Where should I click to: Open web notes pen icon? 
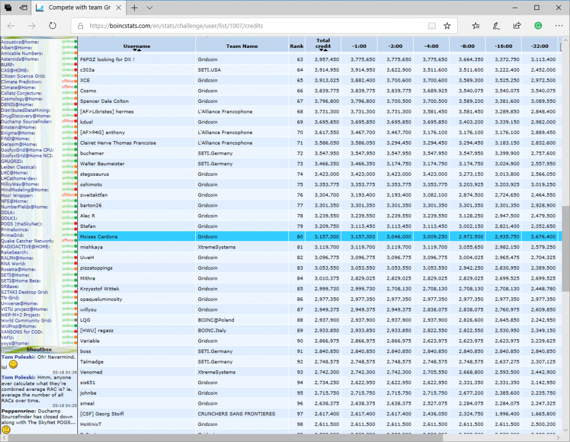pyautogui.click(x=496, y=26)
